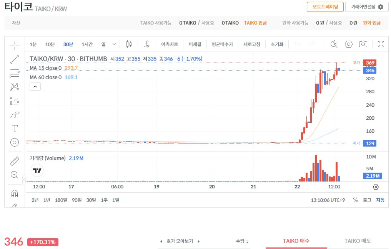Switch to TAIKO 매도 sell tab

point(358,241)
